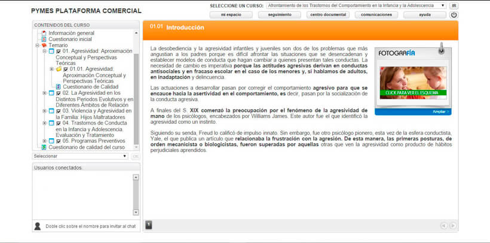Collapse the 01. Agresividad unit node

[44, 51]
